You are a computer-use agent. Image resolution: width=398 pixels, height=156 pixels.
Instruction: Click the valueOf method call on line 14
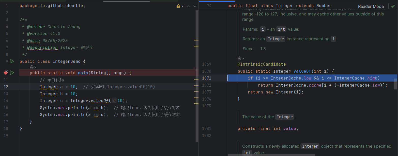point(100,101)
